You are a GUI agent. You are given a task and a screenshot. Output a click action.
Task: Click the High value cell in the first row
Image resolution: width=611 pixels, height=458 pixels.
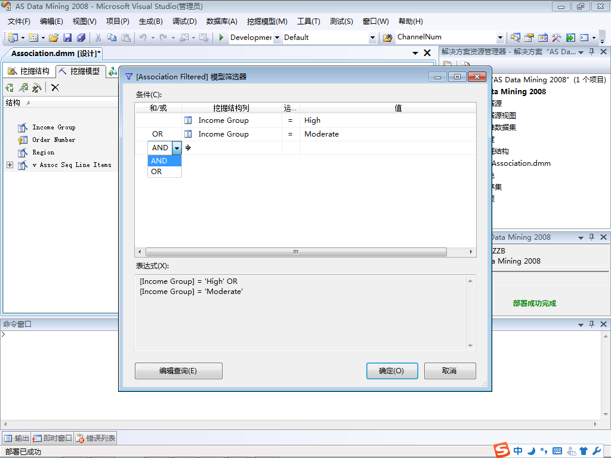tap(388, 120)
